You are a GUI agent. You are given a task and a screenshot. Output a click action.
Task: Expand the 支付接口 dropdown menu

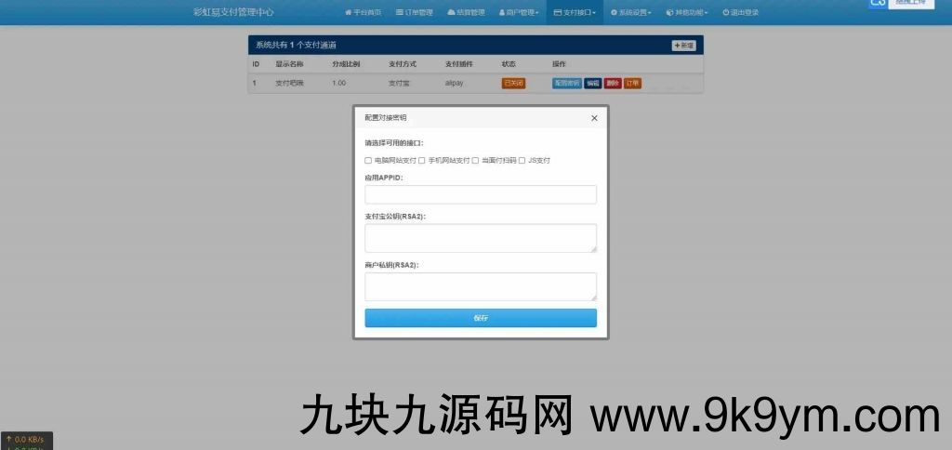click(574, 13)
